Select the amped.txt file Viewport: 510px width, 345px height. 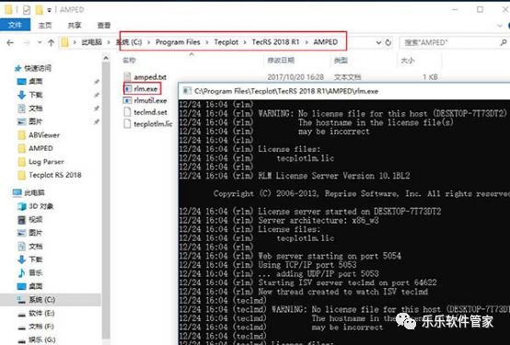coord(150,77)
